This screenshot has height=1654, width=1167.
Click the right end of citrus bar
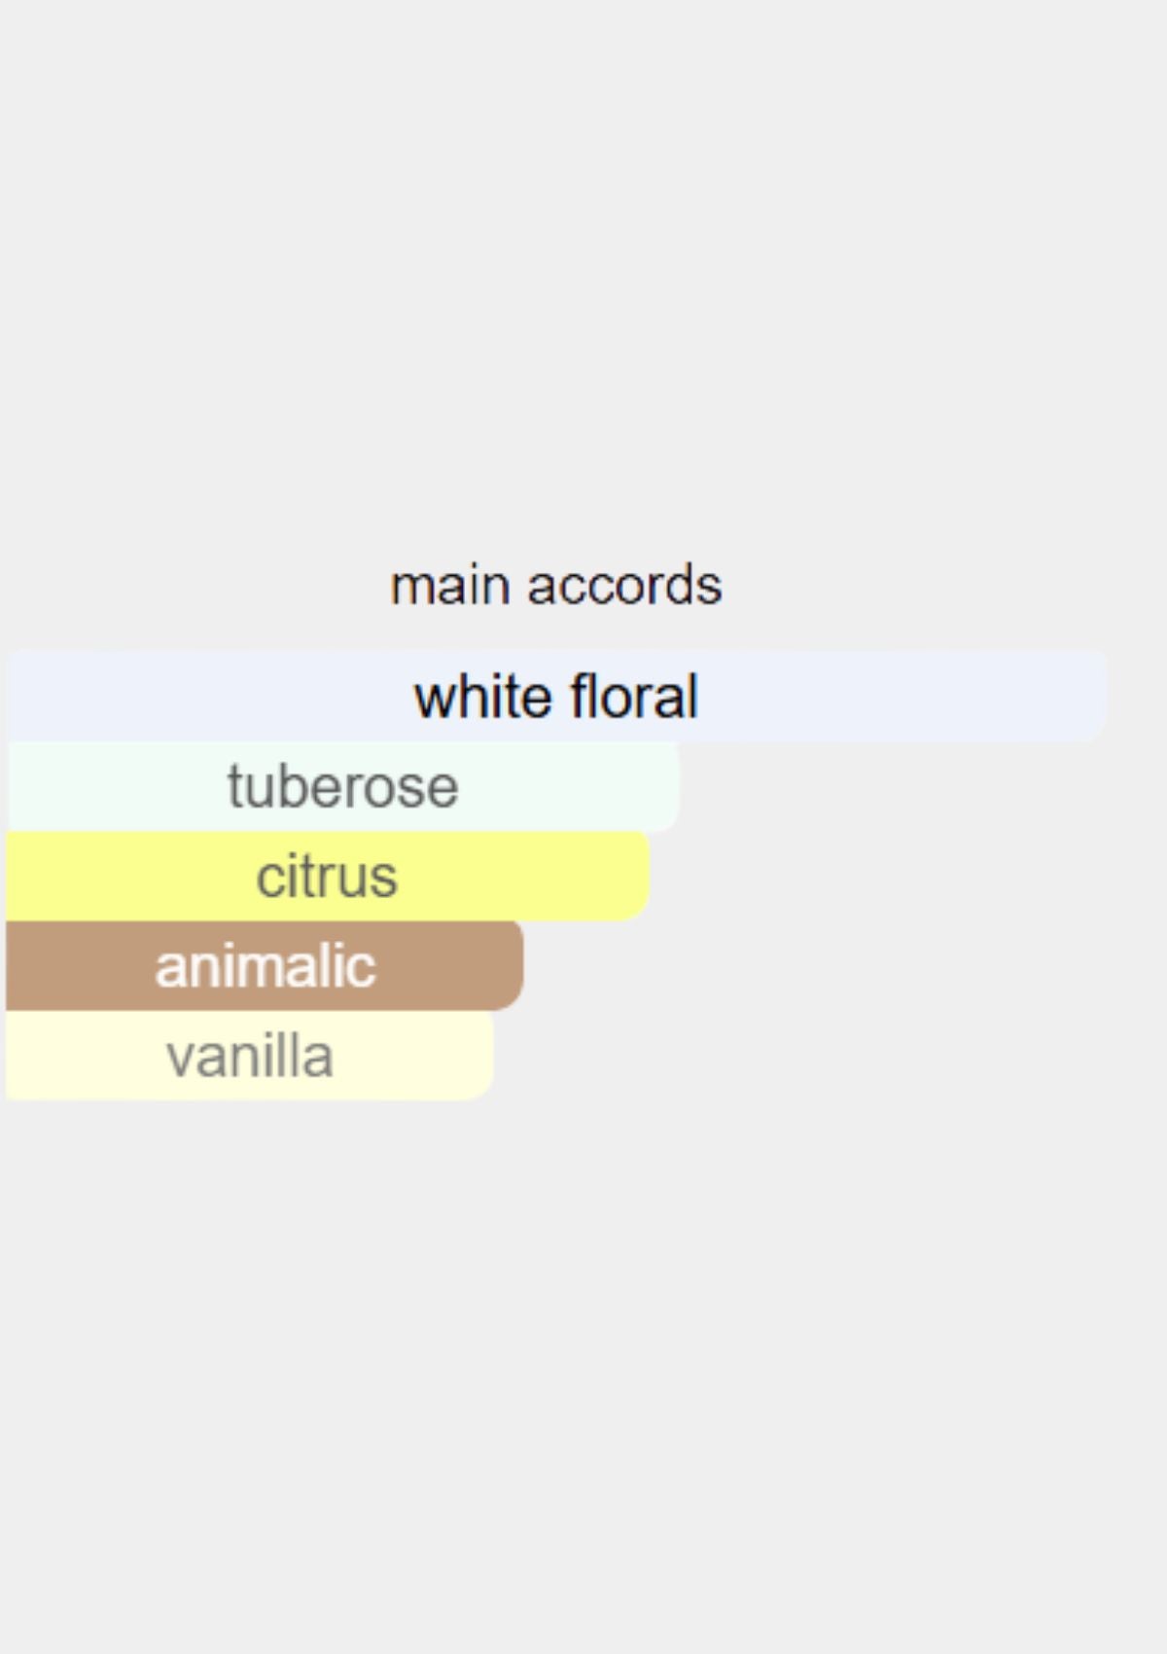pos(637,876)
